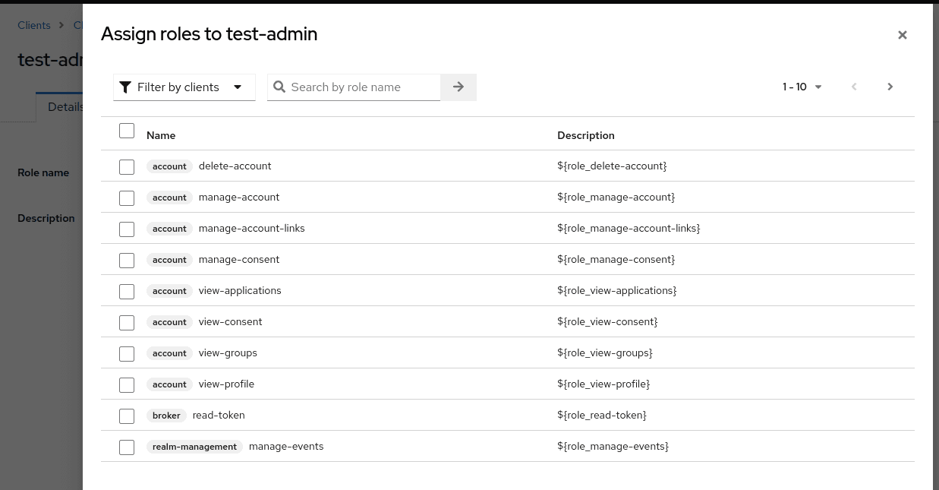Go to previous page of roles
The width and height of the screenshot is (939, 490).
(854, 87)
